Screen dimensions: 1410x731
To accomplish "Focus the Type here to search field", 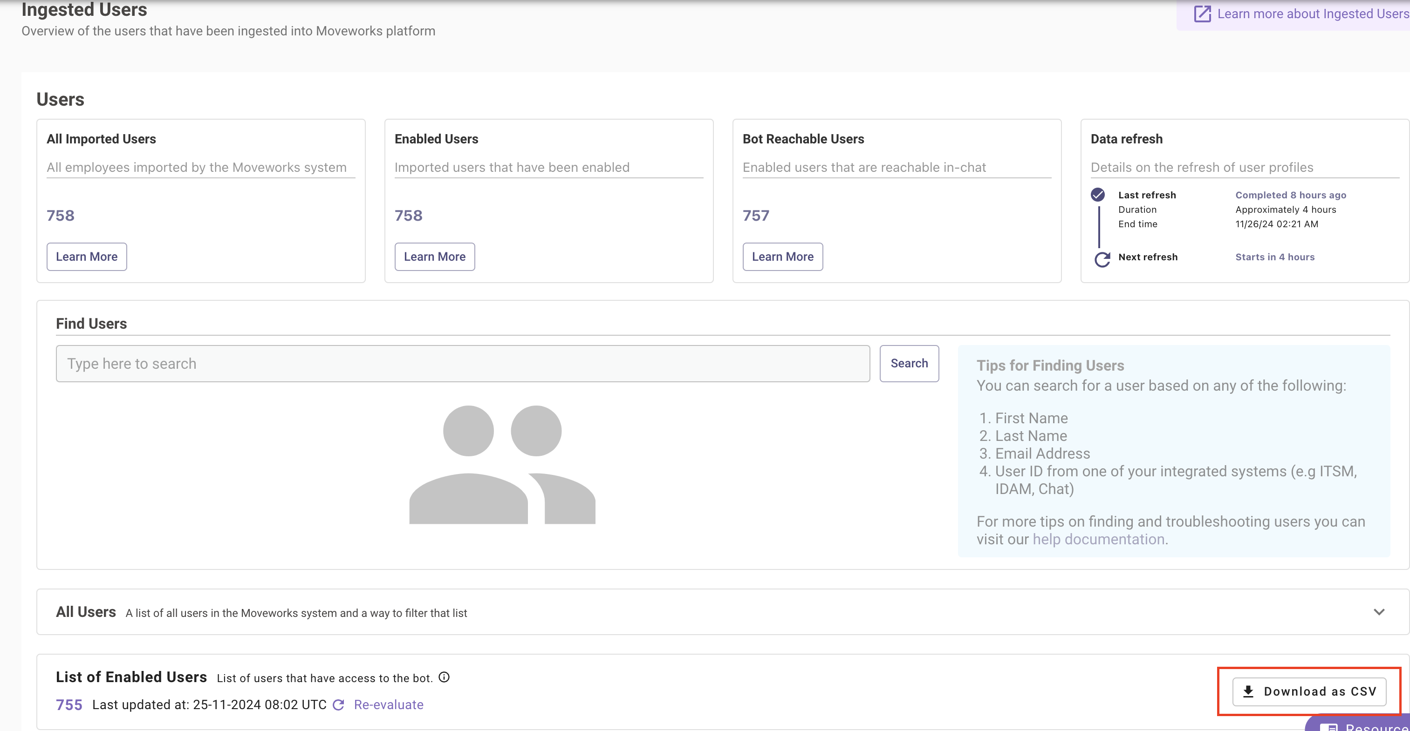I will click(x=463, y=364).
